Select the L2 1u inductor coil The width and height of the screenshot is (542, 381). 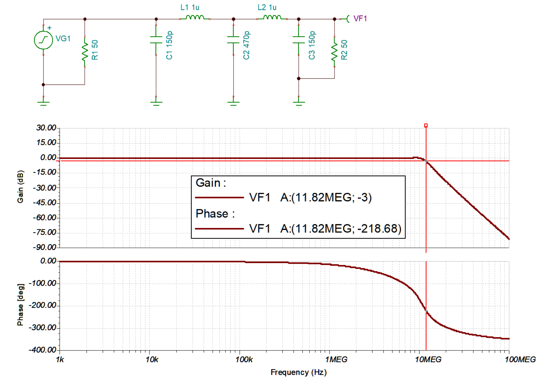pyautogui.click(x=272, y=18)
